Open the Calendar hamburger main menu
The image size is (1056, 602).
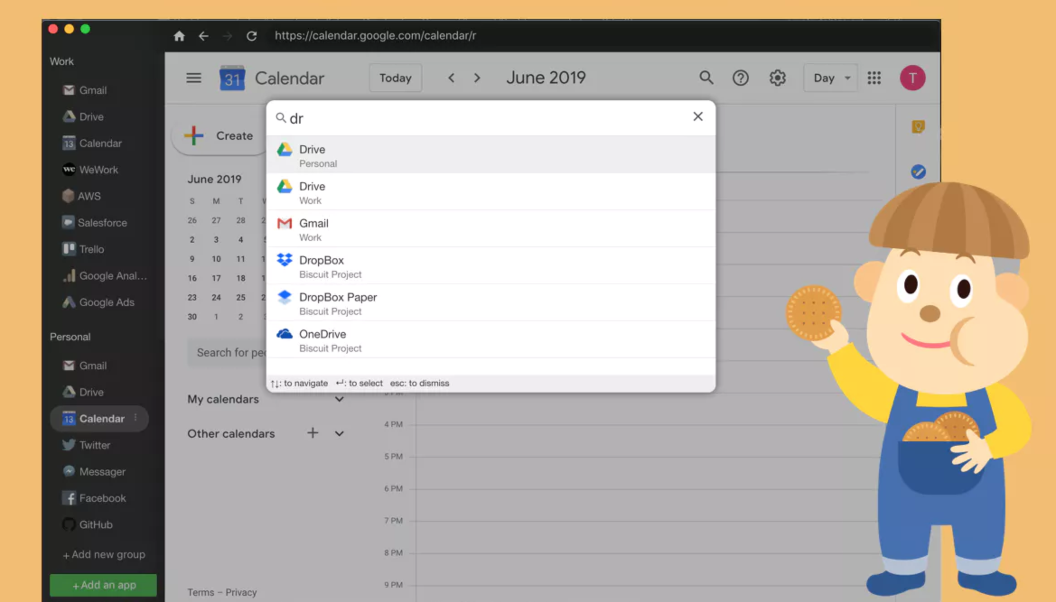(x=194, y=78)
